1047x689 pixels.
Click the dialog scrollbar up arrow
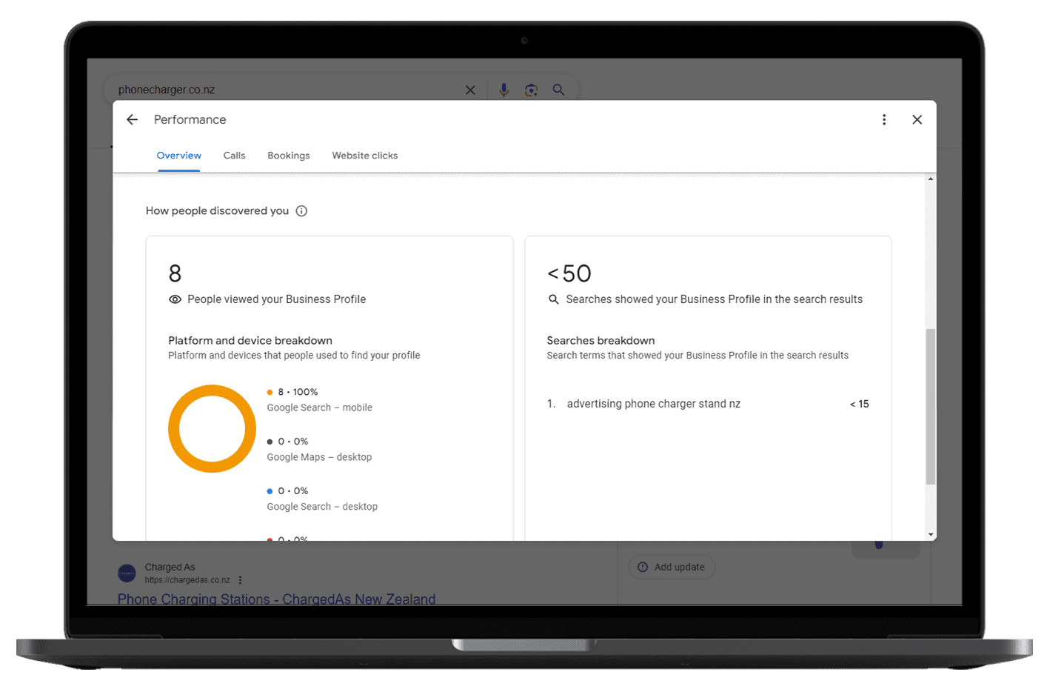pos(930,179)
